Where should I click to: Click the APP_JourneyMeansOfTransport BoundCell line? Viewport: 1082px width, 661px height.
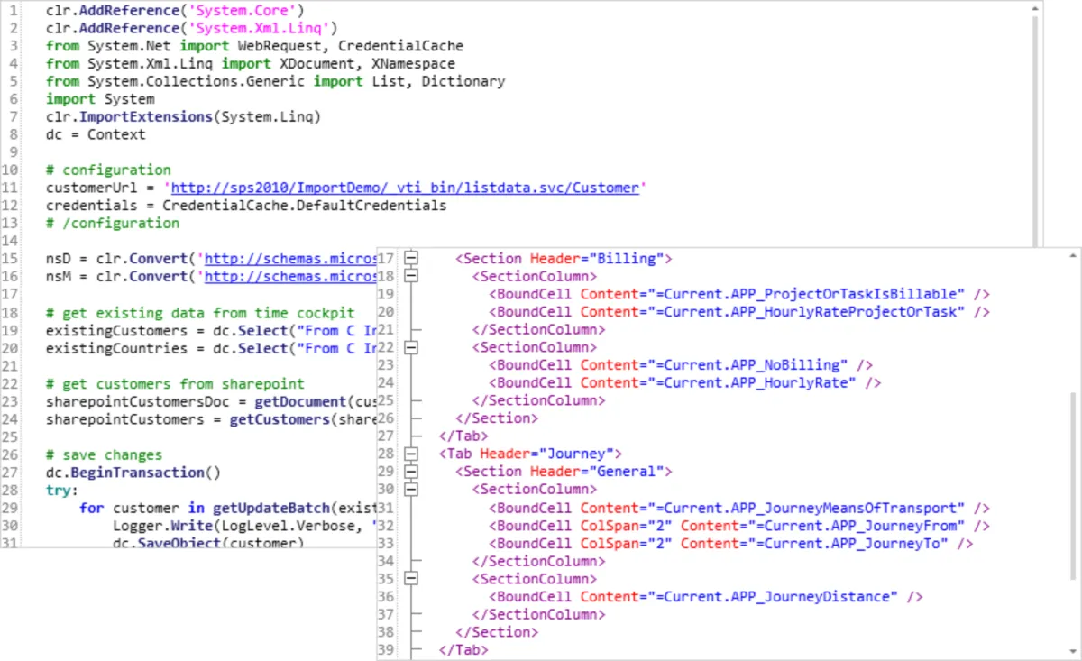tap(739, 508)
